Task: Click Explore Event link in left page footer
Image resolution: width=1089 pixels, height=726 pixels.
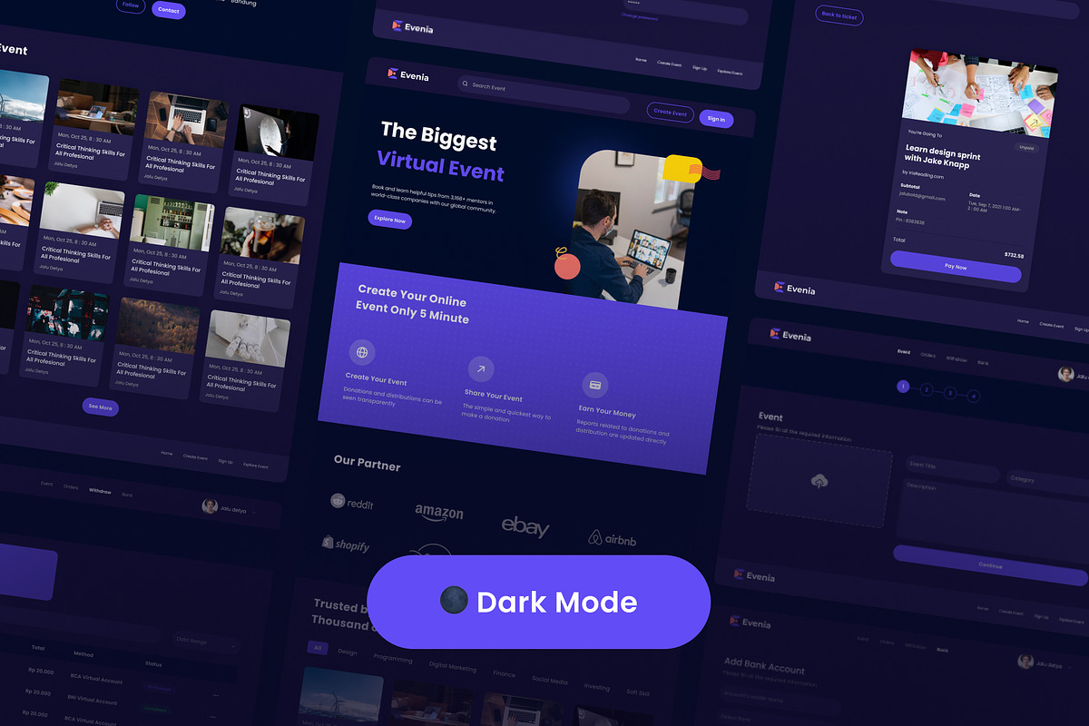Action: click(x=256, y=466)
